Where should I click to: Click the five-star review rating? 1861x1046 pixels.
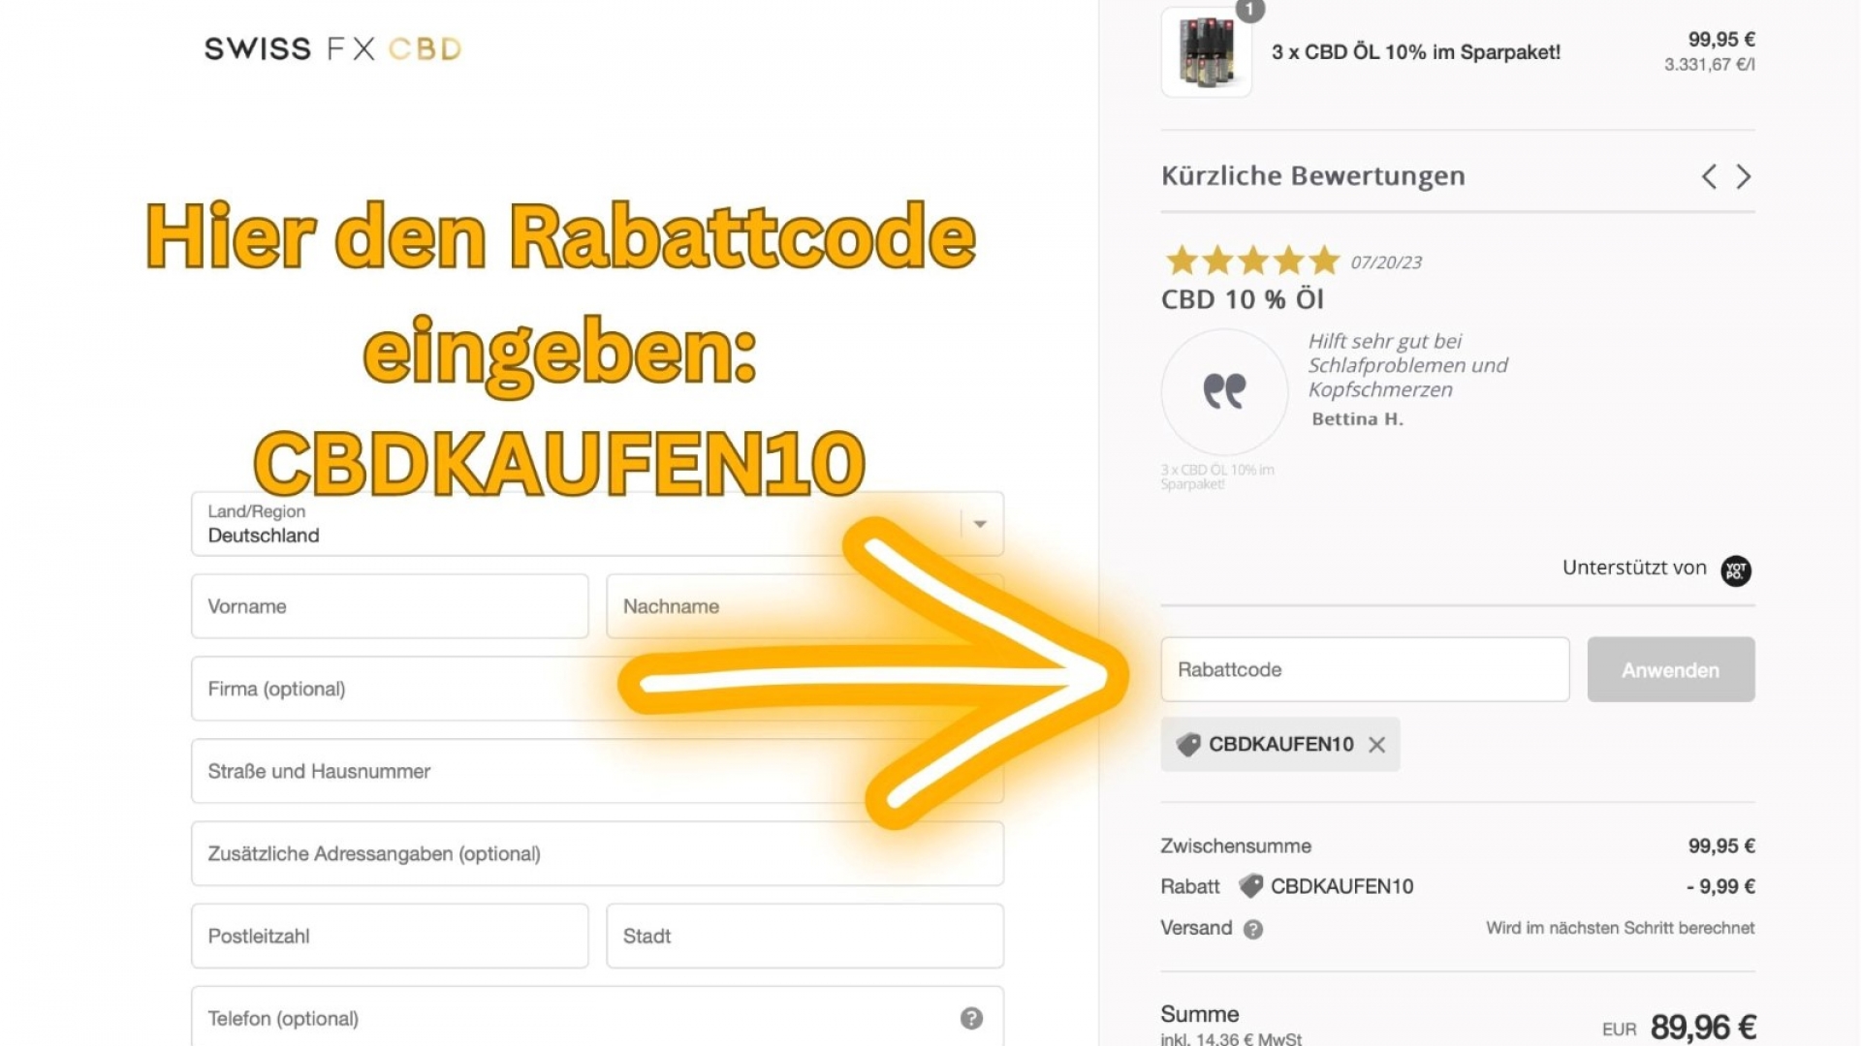1252,261
